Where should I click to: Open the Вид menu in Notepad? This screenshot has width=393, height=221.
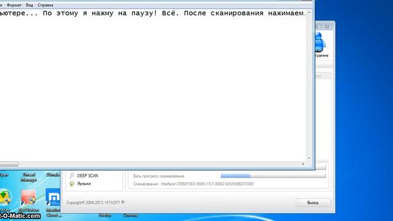click(x=29, y=5)
